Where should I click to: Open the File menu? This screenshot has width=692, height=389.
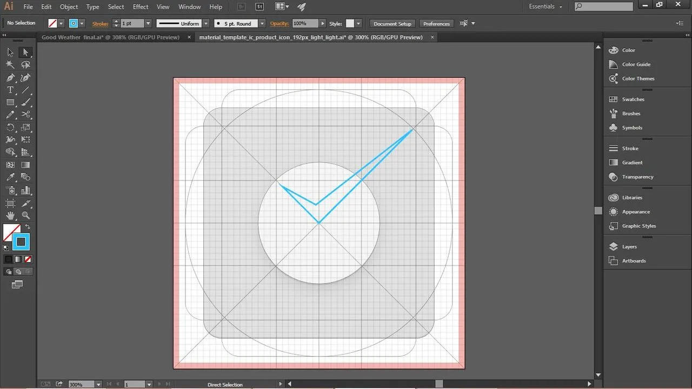[x=28, y=6]
